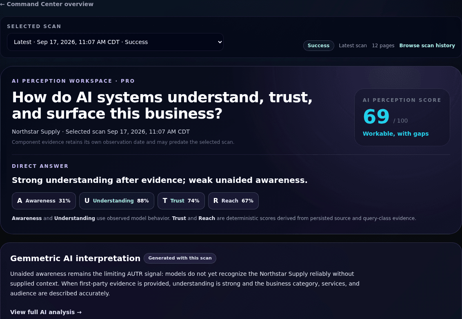Select the Trust 74% chip
The image size is (462, 319).
(181, 201)
